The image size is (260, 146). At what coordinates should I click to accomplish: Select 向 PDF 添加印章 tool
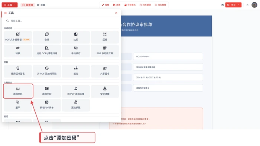(76, 91)
